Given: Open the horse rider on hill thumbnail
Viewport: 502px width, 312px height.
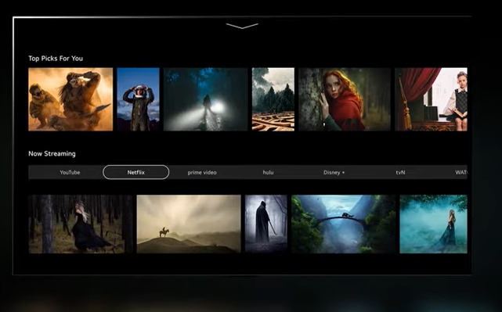Looking at the screenshot, I should pos(189,224).
